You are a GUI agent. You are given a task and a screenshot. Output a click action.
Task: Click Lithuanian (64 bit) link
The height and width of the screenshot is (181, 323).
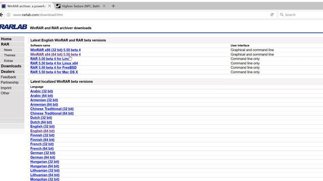coord(45,175)
